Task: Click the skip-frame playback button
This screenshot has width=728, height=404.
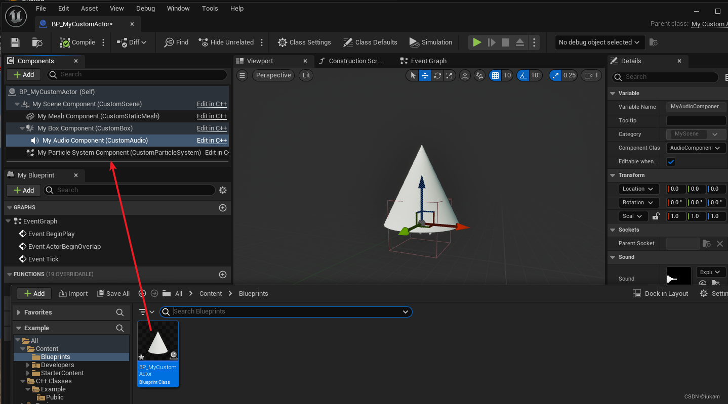Action: pos(492,42)
